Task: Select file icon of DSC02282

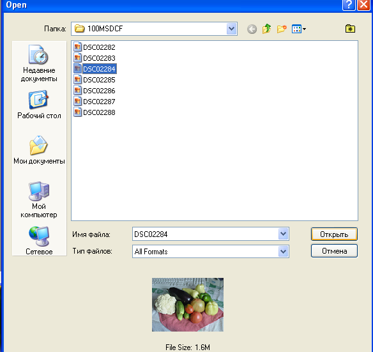Action: tap(77, 47)
